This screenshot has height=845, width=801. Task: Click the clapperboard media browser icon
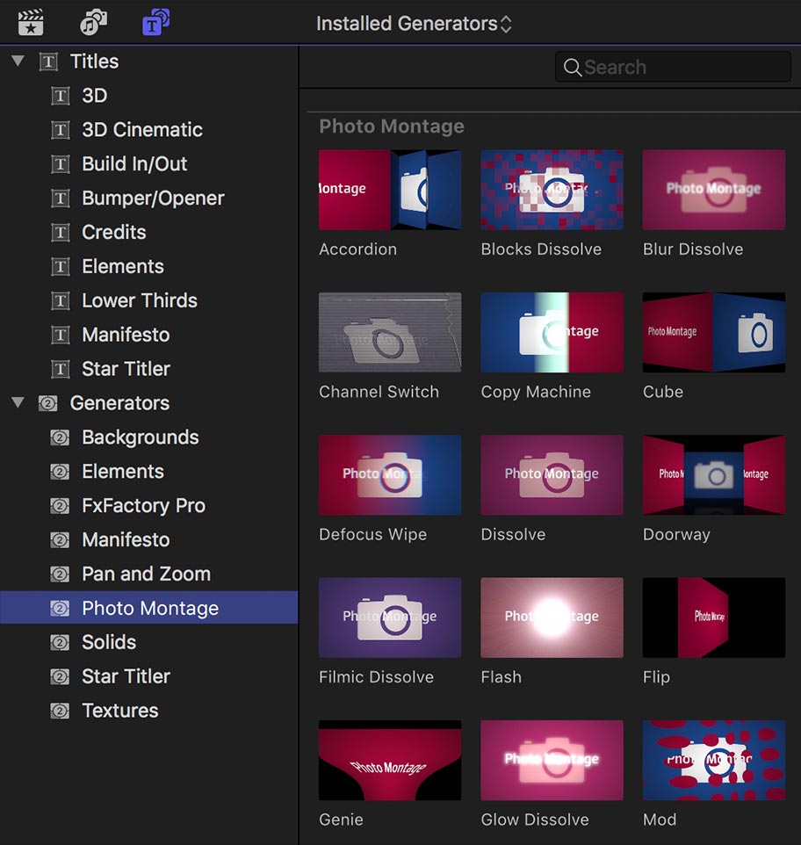tap(29, 22)
